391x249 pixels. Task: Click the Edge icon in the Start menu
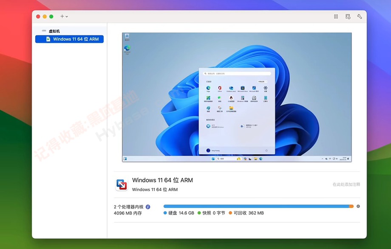pos(208,89)
